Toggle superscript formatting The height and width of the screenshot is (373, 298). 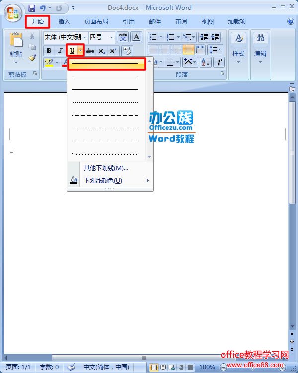[x=113, y=51]
